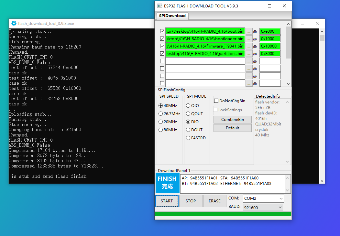
Task: Click 'flash vendor:' text in DetectedInfo
Action: pos(267,102)
